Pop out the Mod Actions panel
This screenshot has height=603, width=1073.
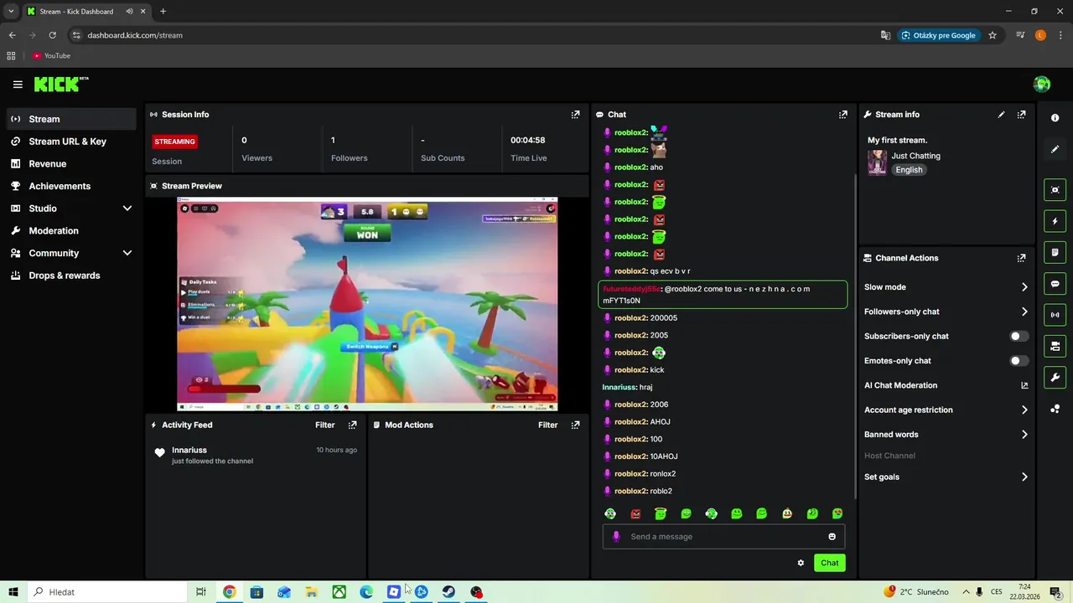click(575, 425)
